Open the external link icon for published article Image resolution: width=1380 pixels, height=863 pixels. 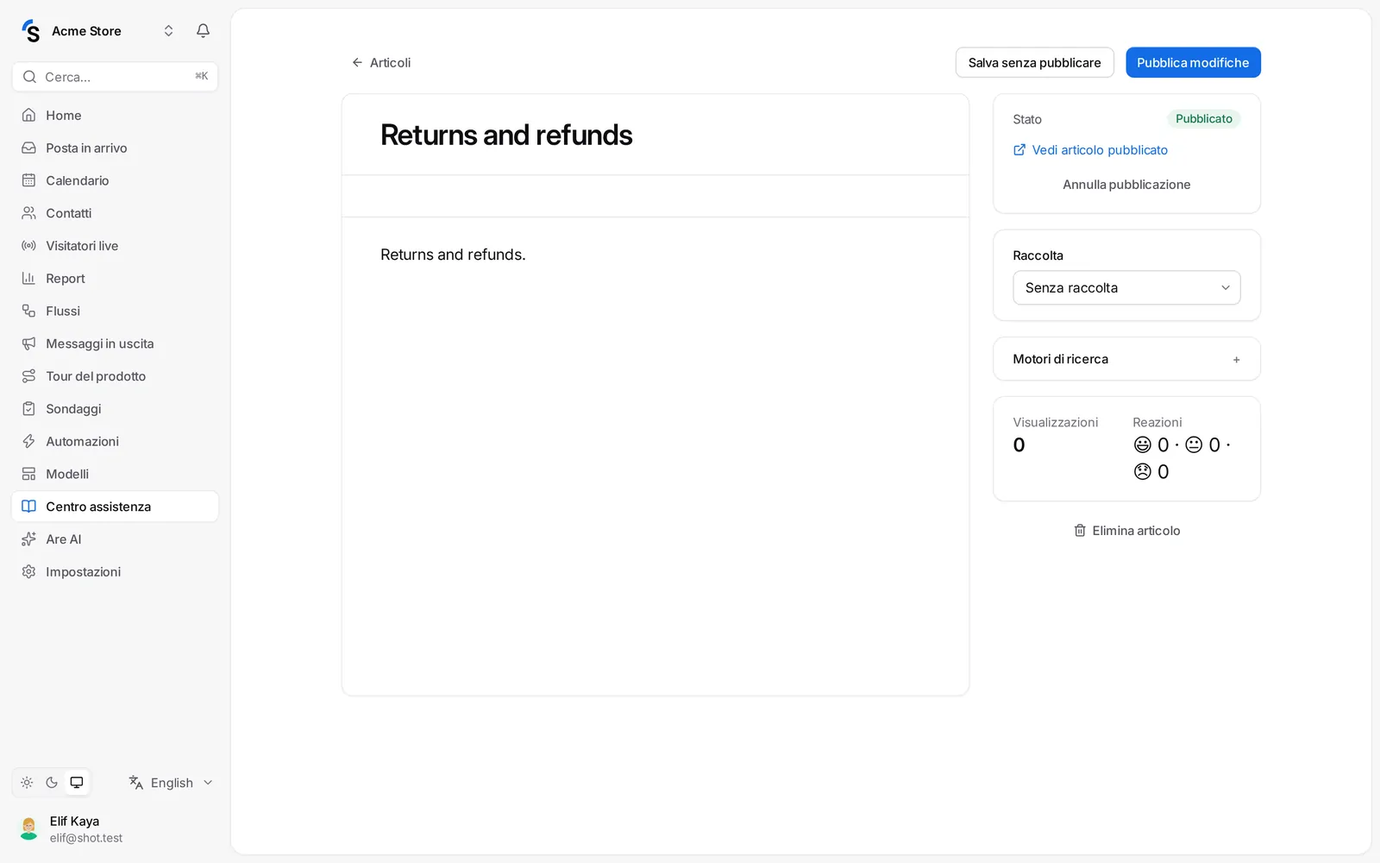click(x=1019, y=150)
